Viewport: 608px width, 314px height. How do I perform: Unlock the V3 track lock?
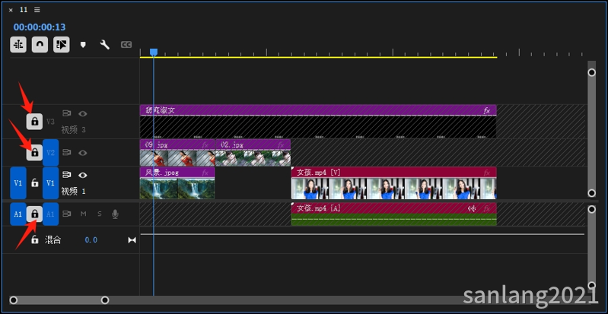click(x=34, y=122)
